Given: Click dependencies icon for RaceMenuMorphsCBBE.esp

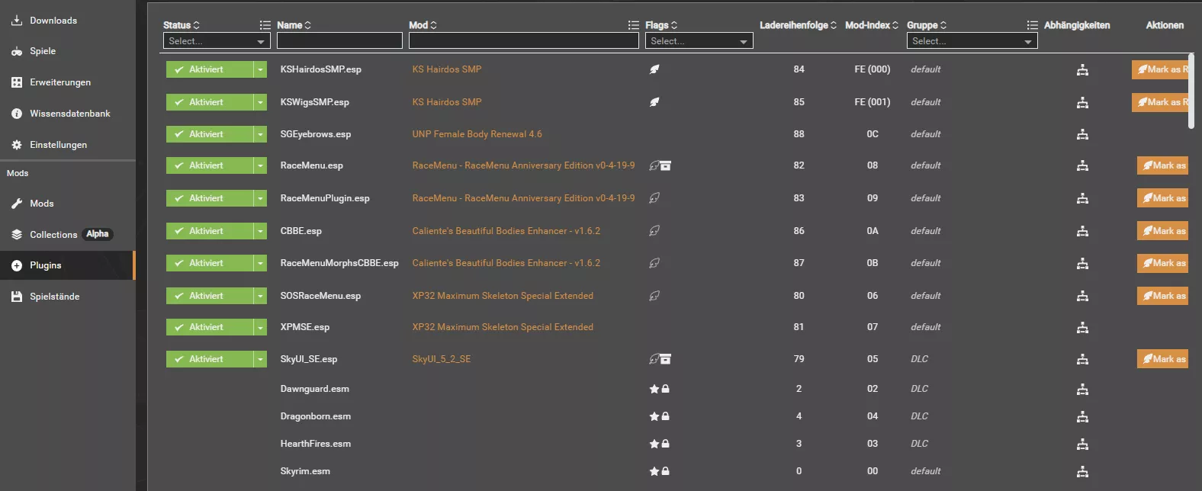Looking at the screenshot, I should (1082, 264).
